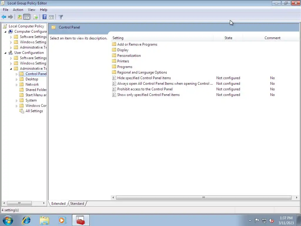Click the details pane horizontal scrollbar thumb
This screenshot has width=301, height=226.
point(204,197)
